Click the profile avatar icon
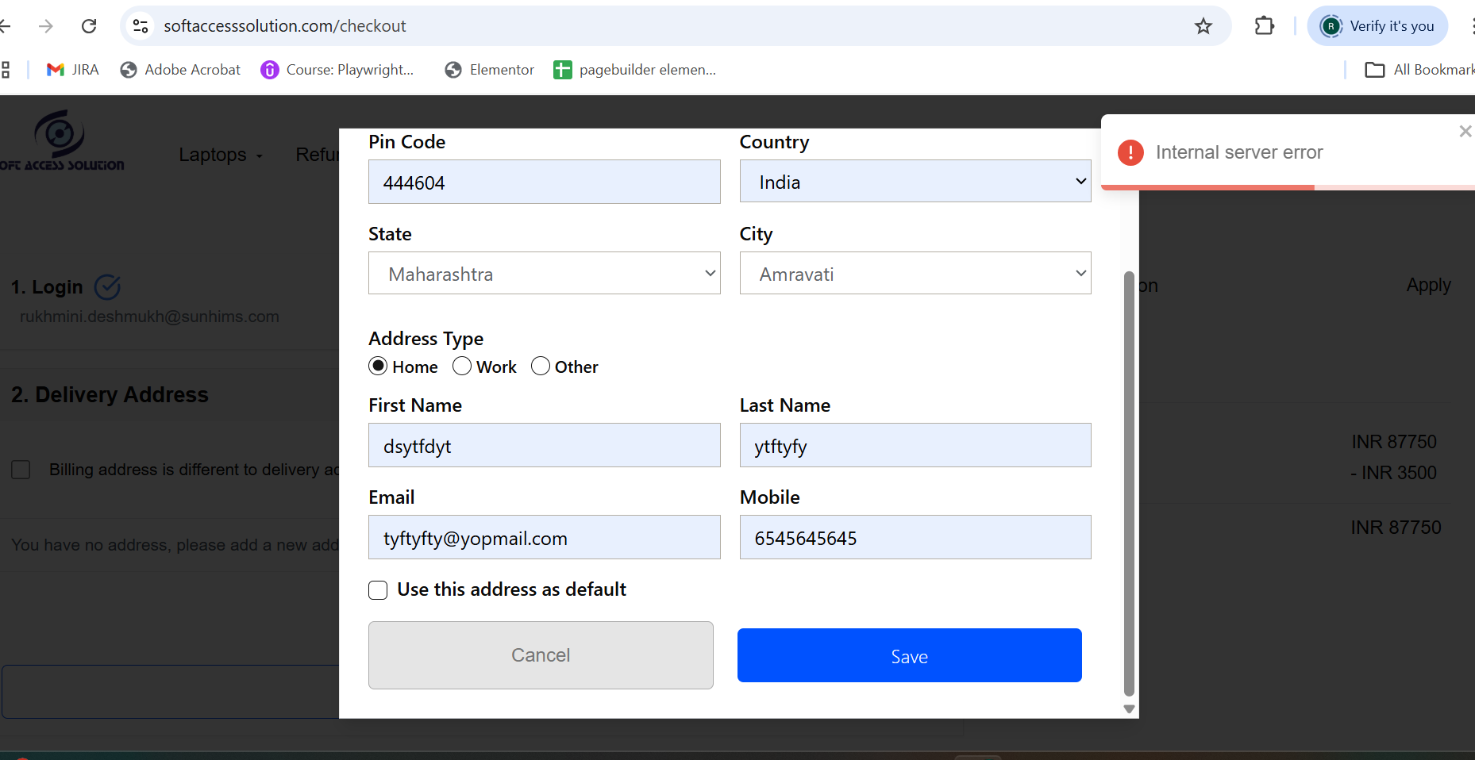The height and width of the screenshot is (760, 1475). (1331, 26)
